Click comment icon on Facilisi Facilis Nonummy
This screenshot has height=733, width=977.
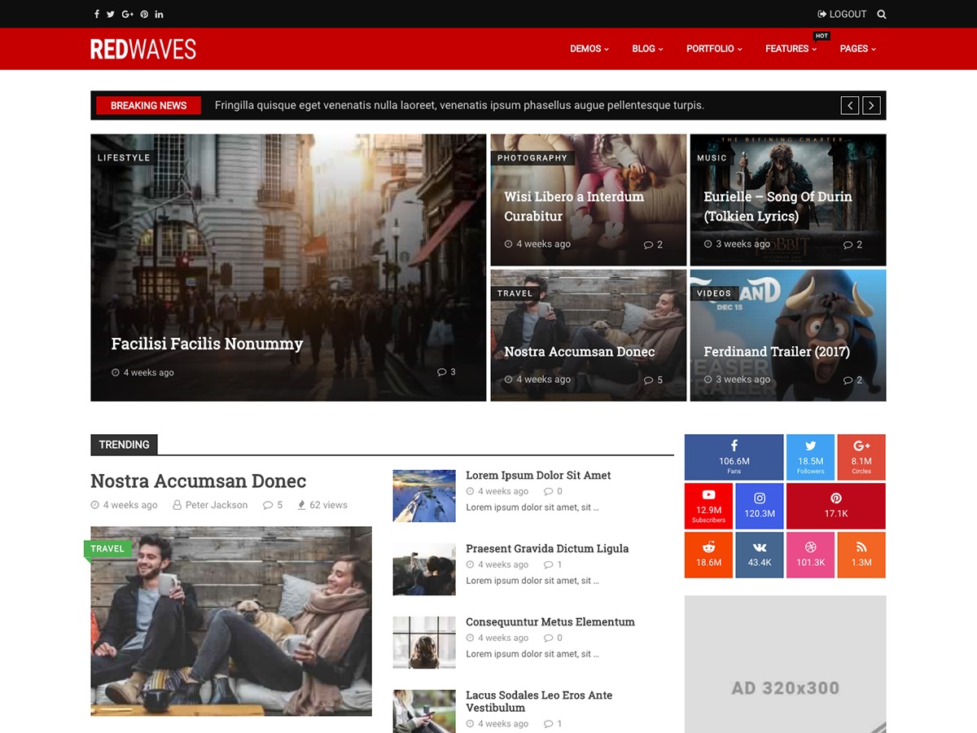[442, 372]
